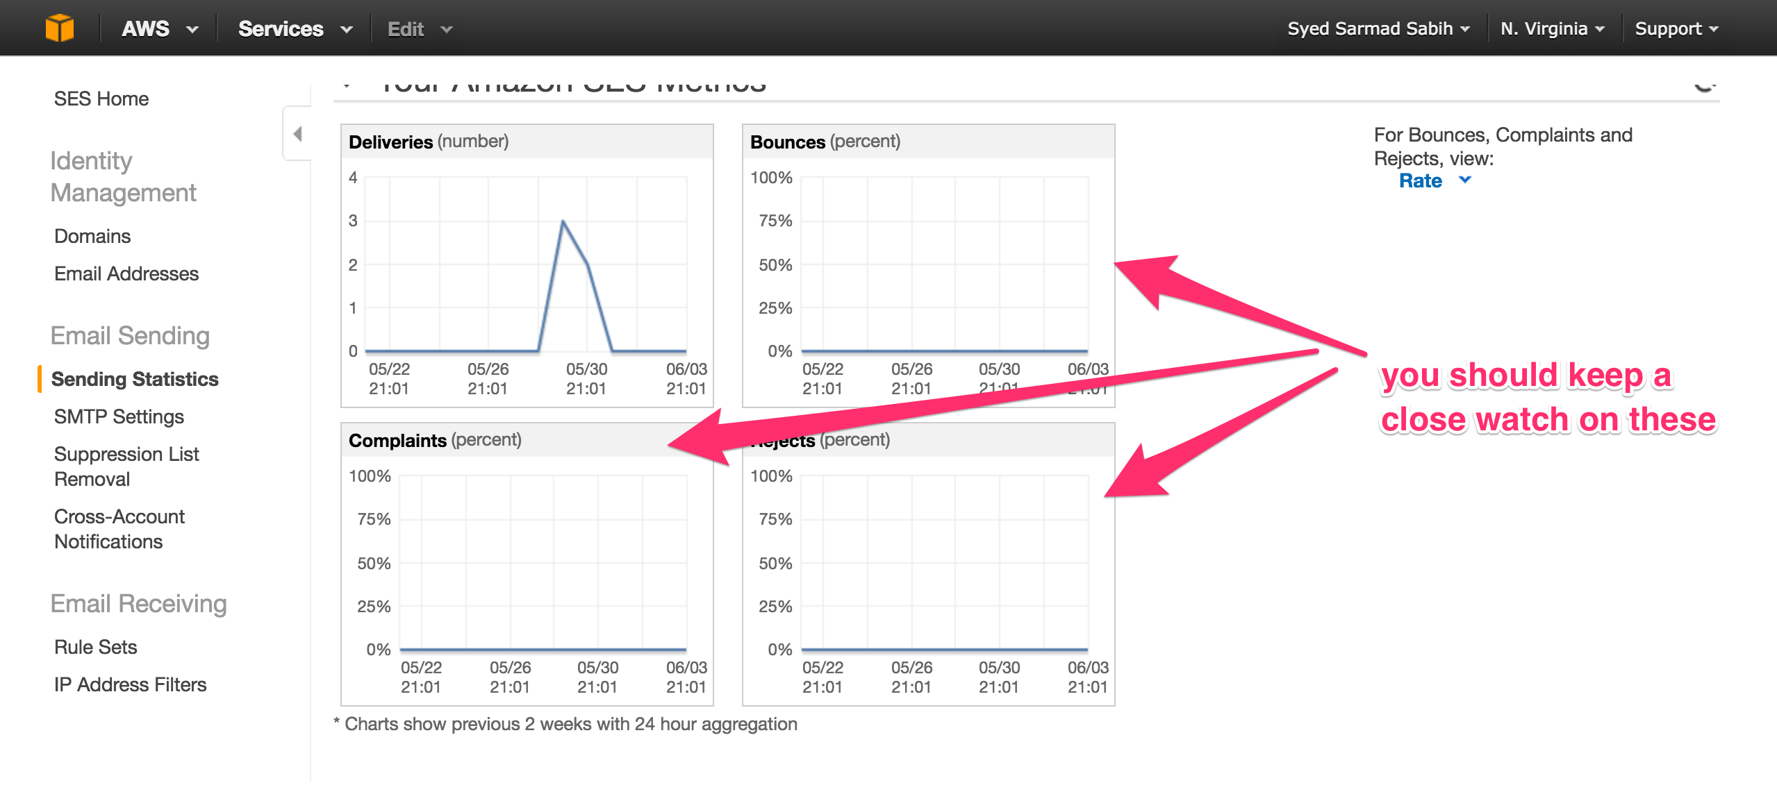This screenshot has height=801, width=1777.
Task: Open Email Addresses page
Action: click(126, 273)
